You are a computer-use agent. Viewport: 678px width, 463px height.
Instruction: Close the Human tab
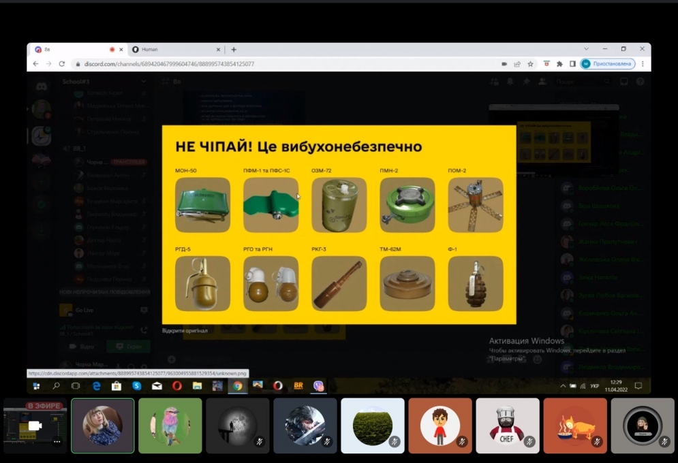pyautogui.click(x=218, y=50)
